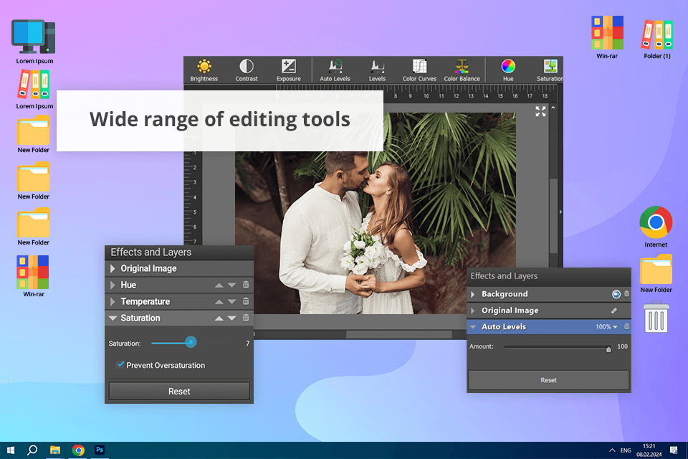
Task: Select the Win-rar icon at top right
Action: [607, 37]
